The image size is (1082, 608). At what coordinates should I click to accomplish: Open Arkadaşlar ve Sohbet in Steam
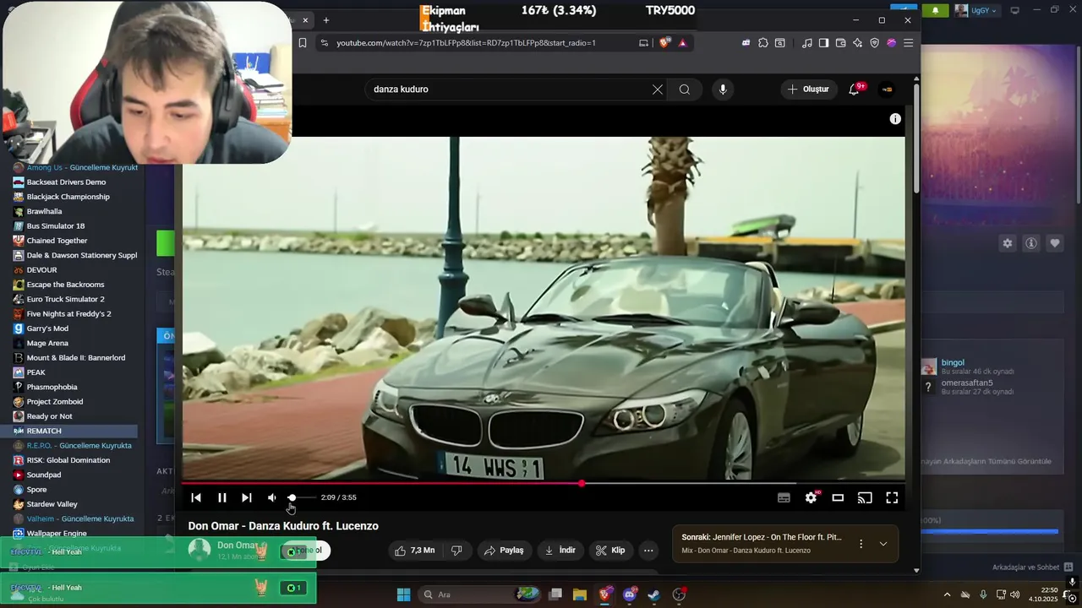coord(1033,567)
